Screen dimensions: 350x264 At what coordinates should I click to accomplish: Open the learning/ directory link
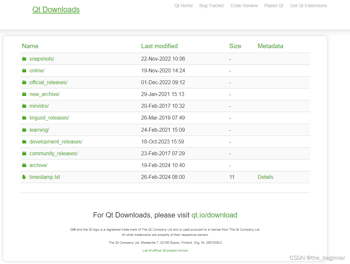(x=39, y=130)
